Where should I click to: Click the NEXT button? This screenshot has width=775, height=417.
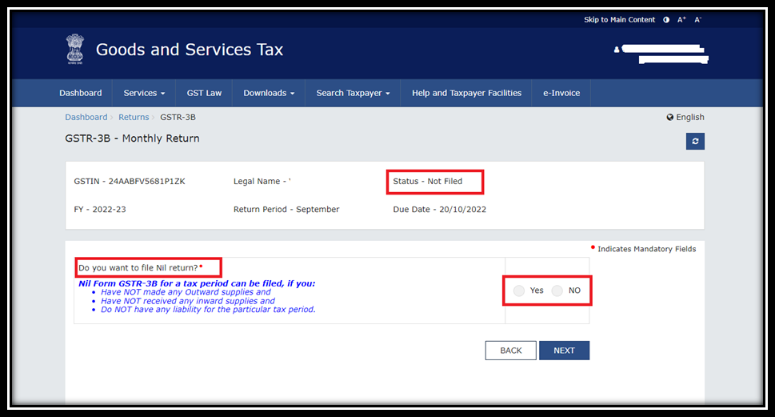tap(564, 351)
